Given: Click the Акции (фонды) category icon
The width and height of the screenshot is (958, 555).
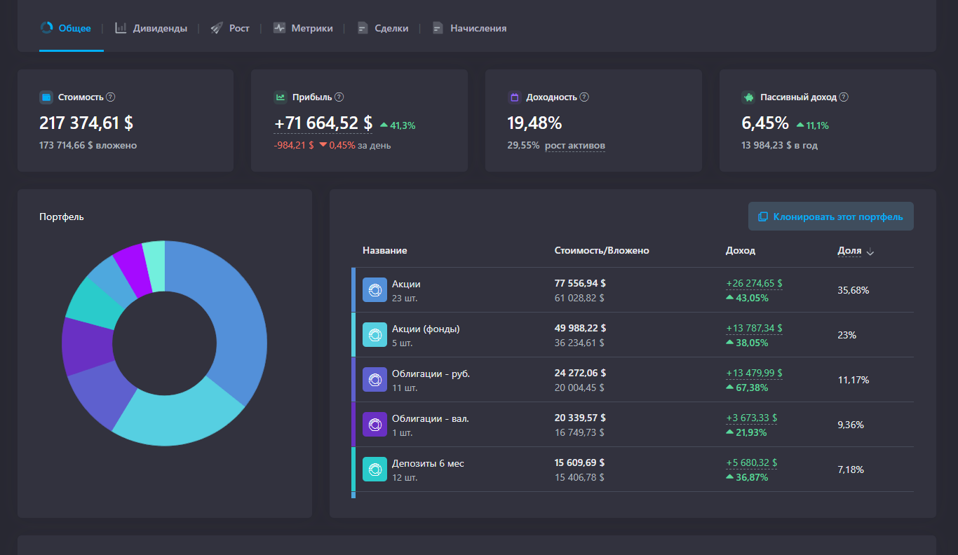Looking at the screenshot, I should pos(375,335).
